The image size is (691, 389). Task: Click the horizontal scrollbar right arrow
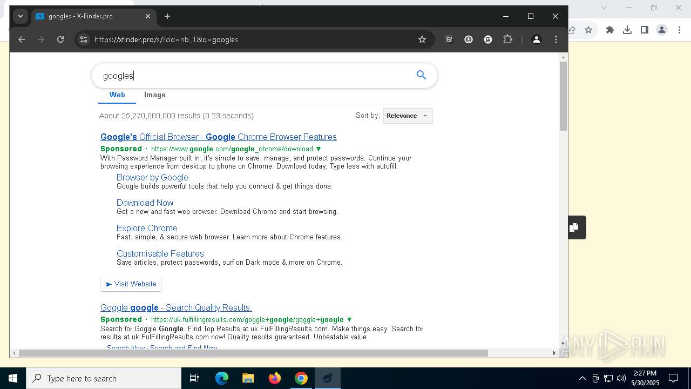[x=554, y=353]
